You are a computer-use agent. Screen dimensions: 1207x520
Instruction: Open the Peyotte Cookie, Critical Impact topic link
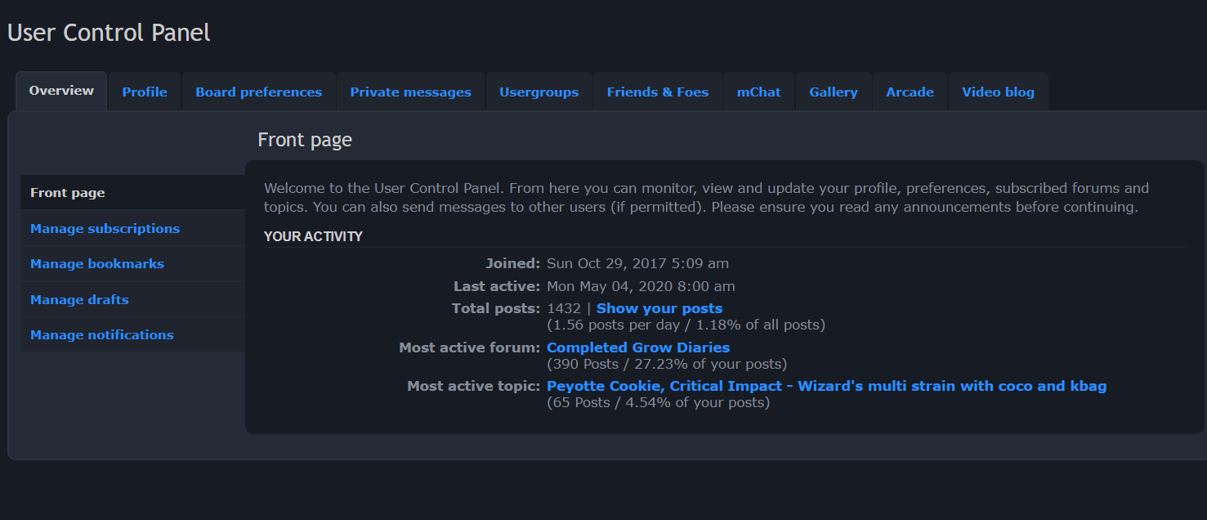click(826, 386)
